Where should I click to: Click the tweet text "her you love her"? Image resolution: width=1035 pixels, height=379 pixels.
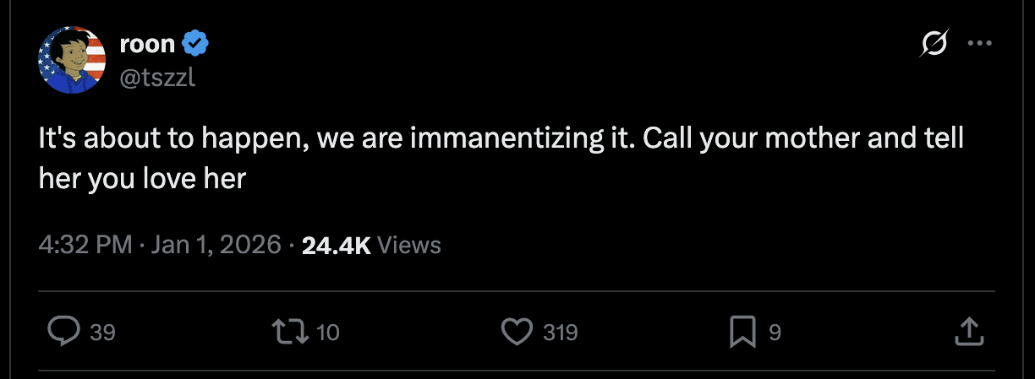142,178
